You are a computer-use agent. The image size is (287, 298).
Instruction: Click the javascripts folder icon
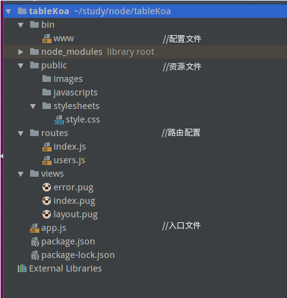[x=47, y=92]
